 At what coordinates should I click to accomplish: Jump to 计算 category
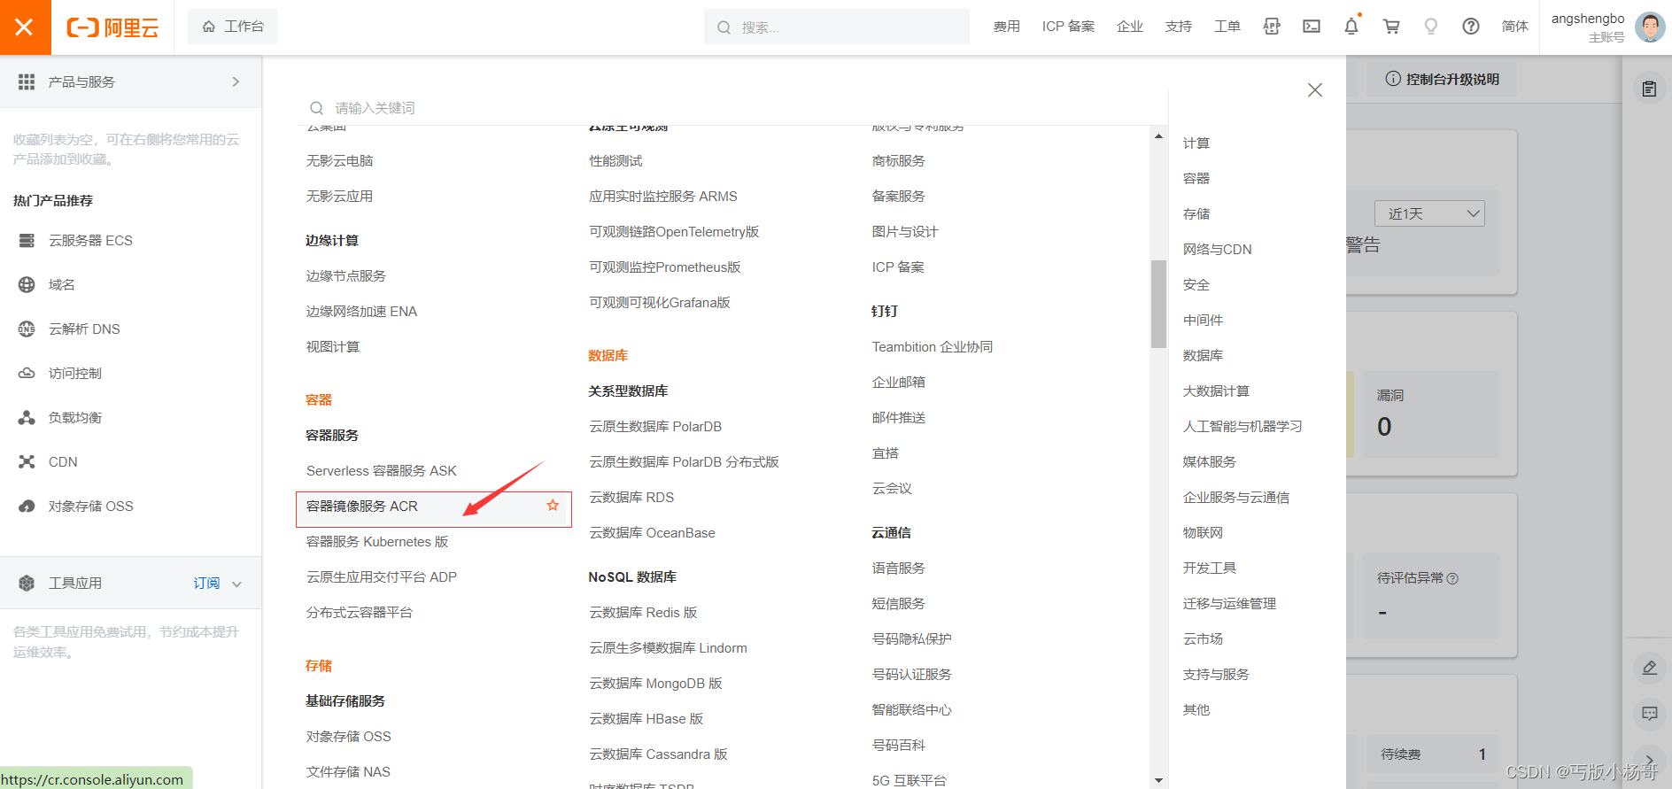pyautogui.click(x=1196, y=143)
